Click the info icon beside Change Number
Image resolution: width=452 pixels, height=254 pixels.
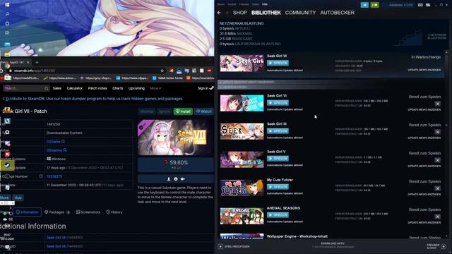point(41,176)
